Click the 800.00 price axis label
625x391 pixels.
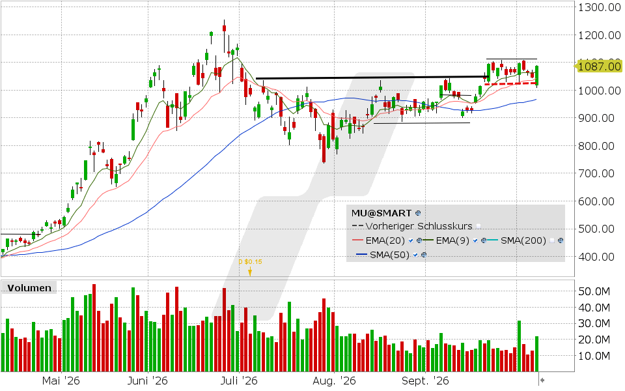[x=596, y=146]
